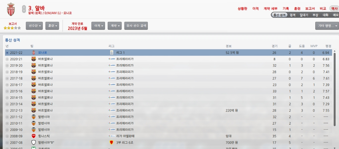Click the 유사 선수 검색 button
This screenshot has width=339, height=149.
pyautogui.click(x=136, y=26)
